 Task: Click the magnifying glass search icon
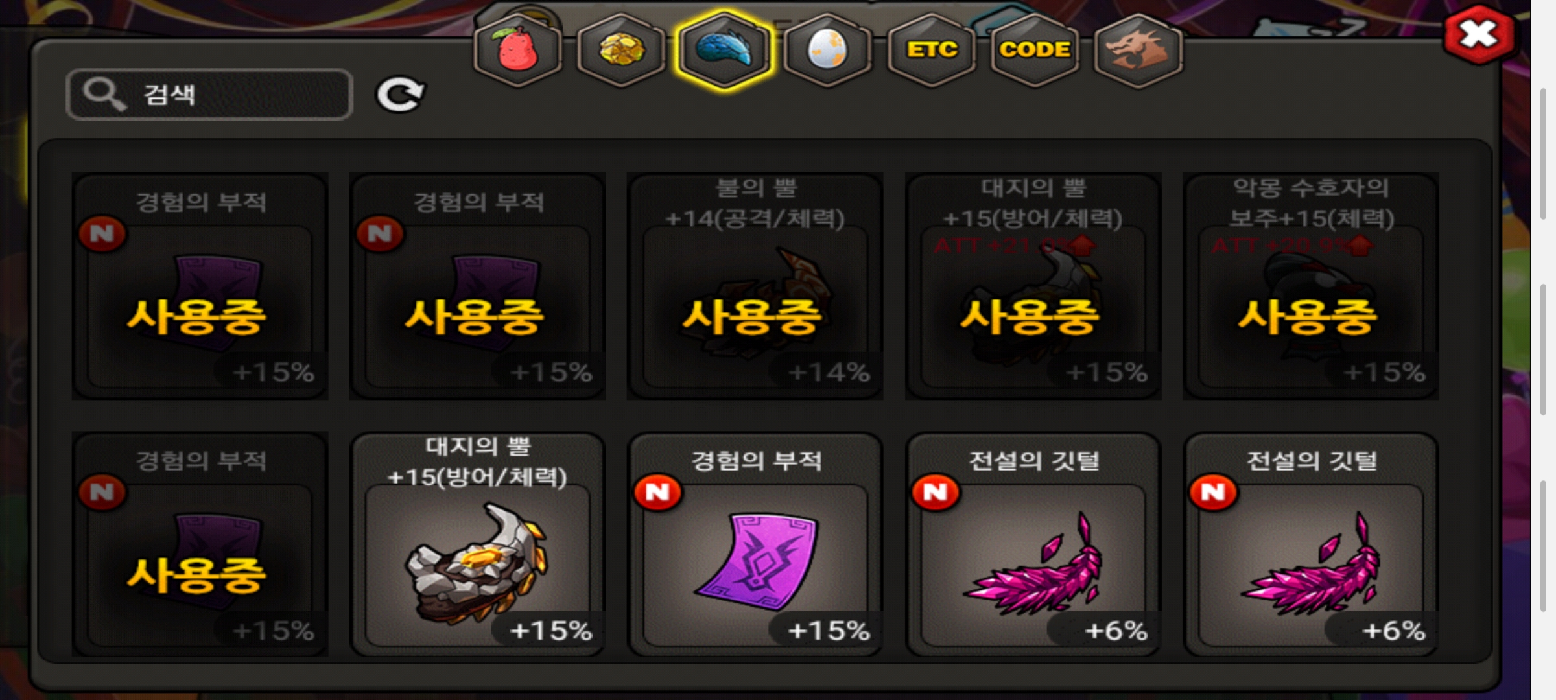tap(104, 95)
